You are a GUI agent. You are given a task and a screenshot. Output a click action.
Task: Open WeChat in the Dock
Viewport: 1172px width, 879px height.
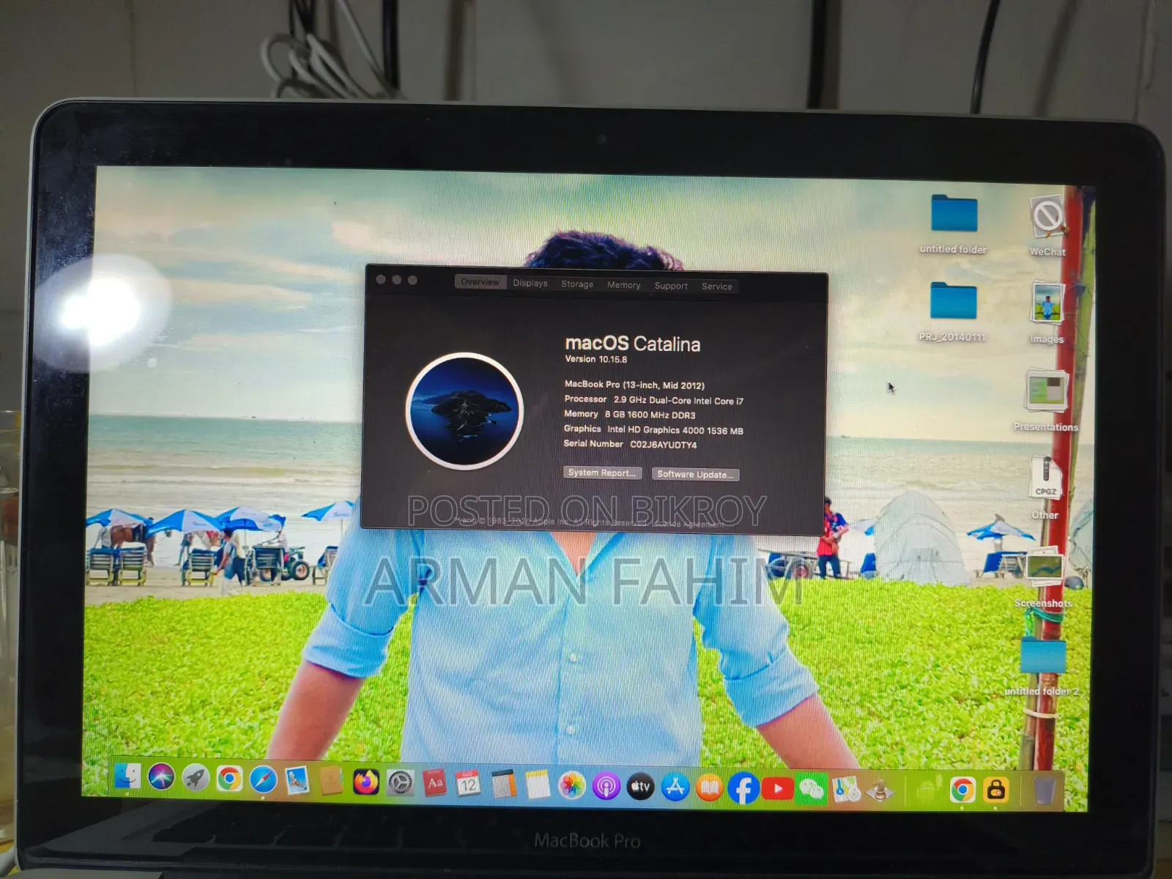click(x=811, y=790)
